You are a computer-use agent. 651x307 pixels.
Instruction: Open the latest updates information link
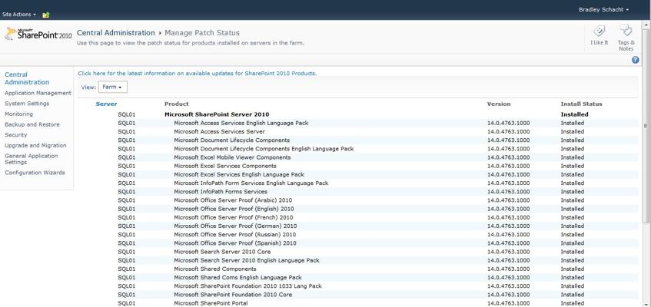[197, 74]
